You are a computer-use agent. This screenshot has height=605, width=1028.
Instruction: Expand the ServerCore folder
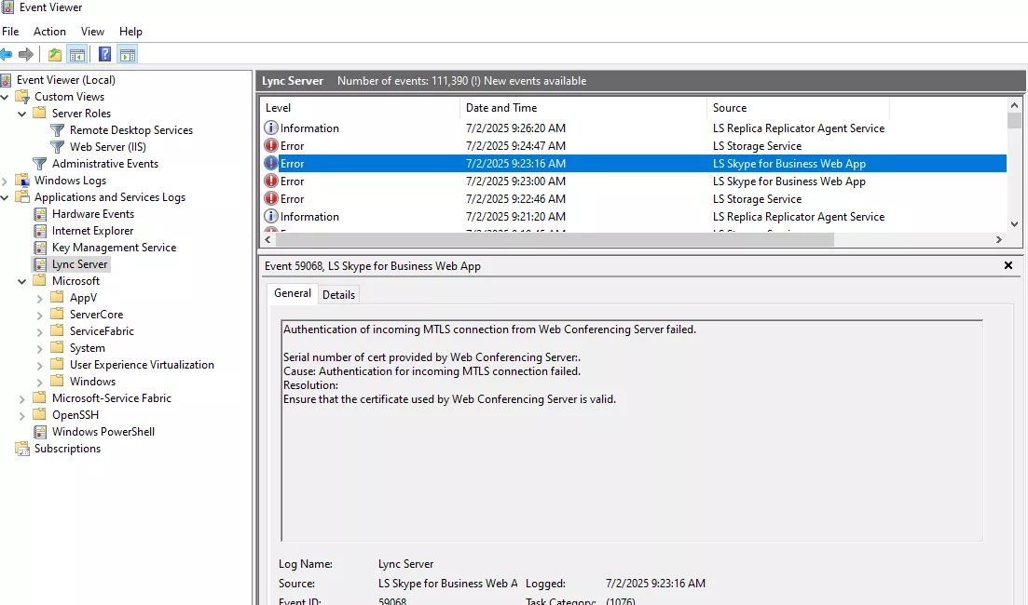[x=39, y=315]
